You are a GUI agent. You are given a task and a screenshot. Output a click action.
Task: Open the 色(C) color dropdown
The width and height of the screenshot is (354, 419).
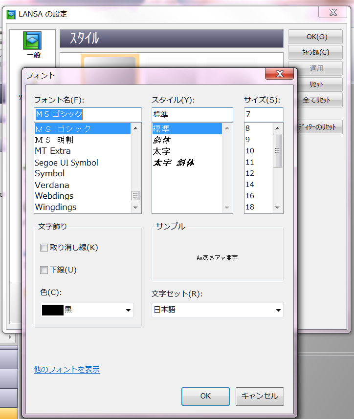[x=87, y=310]
